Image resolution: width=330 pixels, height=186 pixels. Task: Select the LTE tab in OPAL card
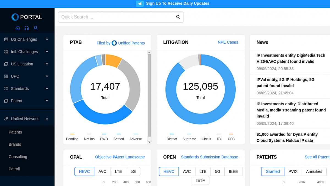tap(118, 171)
